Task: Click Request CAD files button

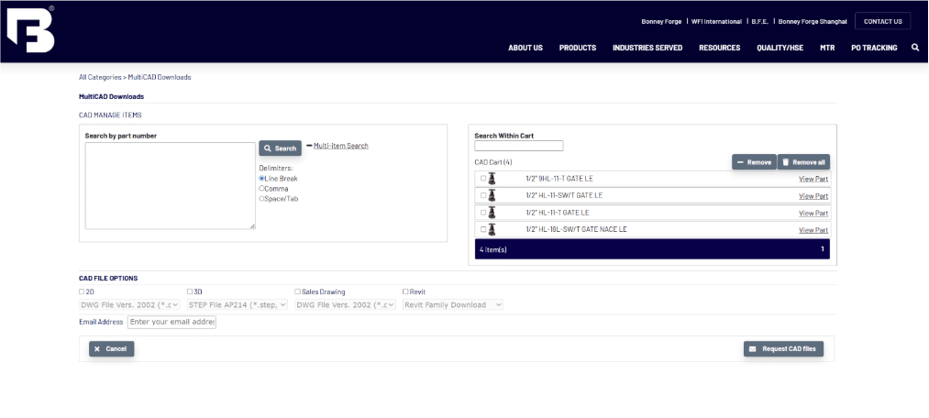Action: 783,348
